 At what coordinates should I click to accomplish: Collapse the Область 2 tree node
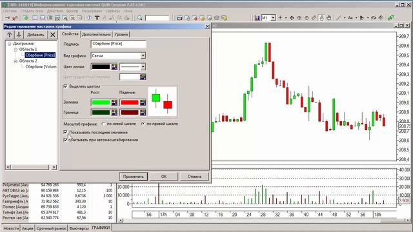pos(15,61)
